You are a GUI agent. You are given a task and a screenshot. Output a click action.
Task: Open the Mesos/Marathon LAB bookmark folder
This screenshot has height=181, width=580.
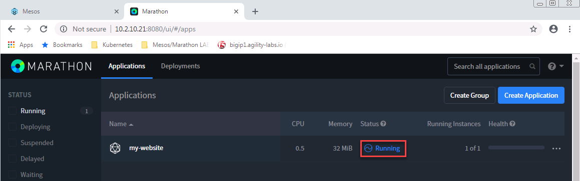pyautogui.click(x=175, y=45)
